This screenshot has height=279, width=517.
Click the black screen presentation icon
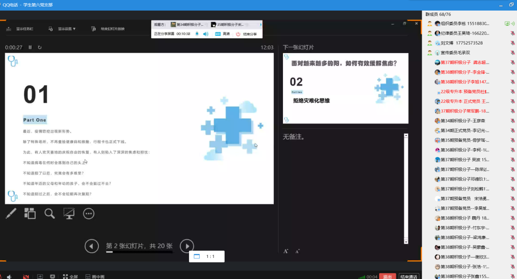[x=69, y=213]
